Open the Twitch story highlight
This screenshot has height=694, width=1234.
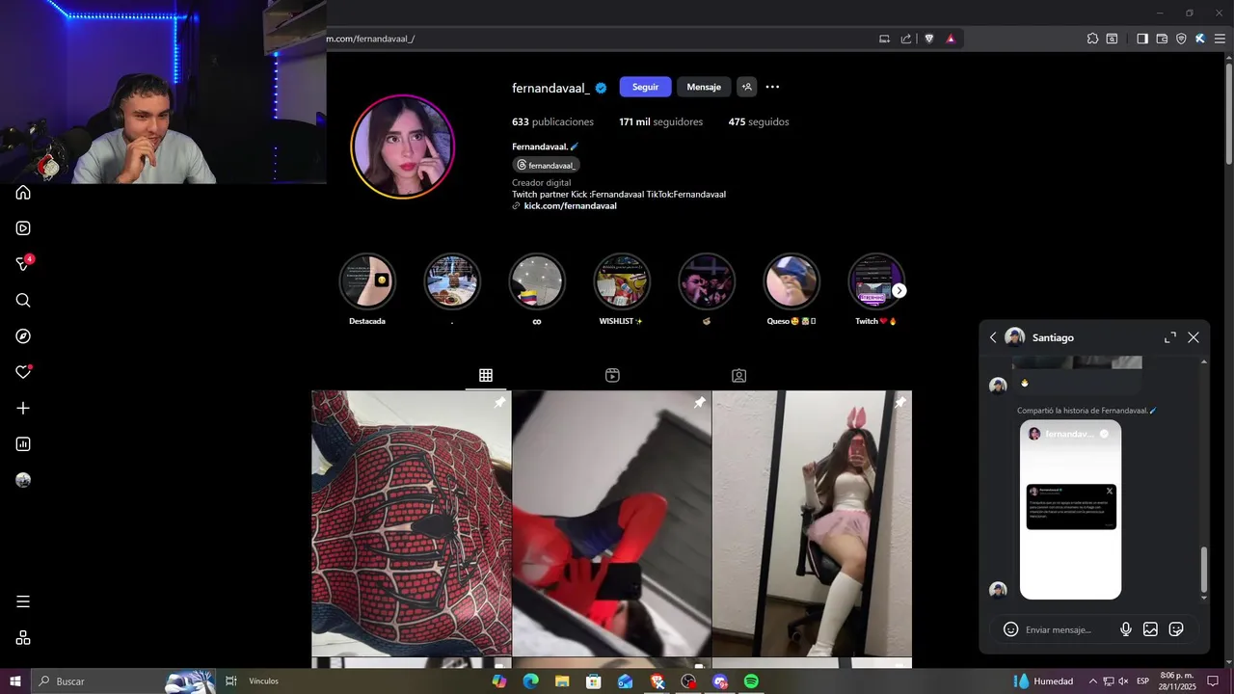point(876,281)
